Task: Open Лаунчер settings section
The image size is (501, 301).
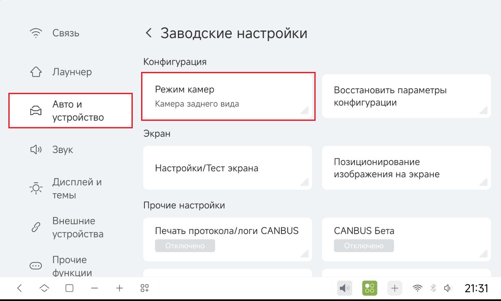Action: point(71,72)
